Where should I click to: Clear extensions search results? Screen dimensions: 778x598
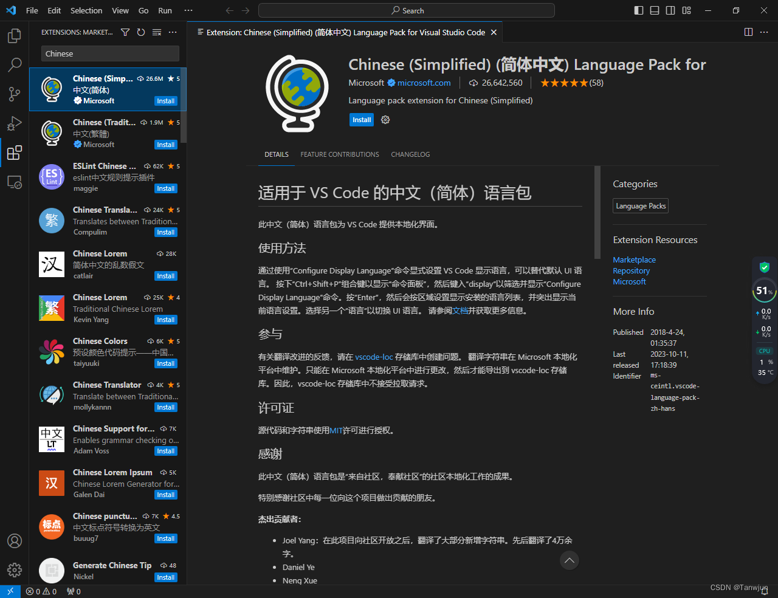(x=157, y=32)
